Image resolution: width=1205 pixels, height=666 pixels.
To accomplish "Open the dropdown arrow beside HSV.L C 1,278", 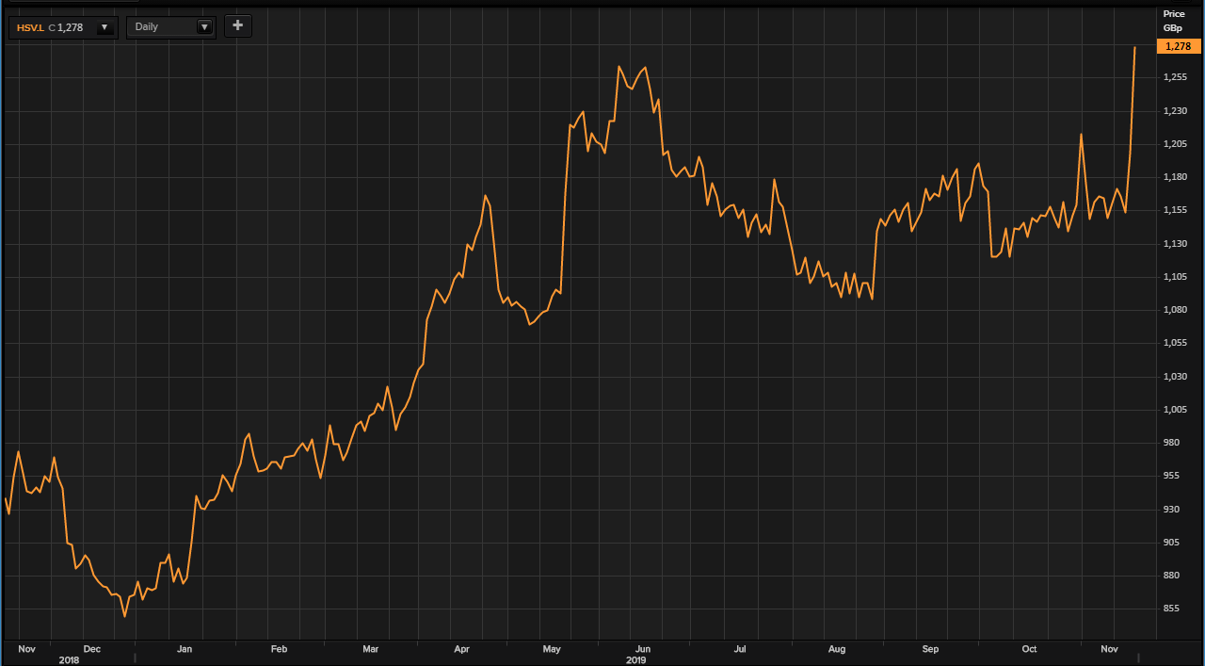I will (104, 27).
